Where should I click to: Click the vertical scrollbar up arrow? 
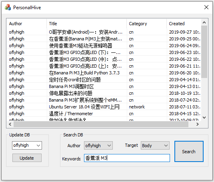(x=204, y=22)
